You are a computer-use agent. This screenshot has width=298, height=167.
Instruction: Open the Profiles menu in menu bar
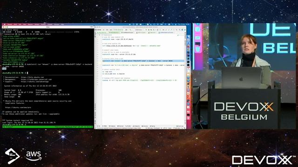(x=43, y=25)
